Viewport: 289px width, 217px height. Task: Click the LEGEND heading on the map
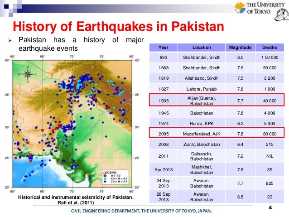pyautogui.click(x=110, y=173)
